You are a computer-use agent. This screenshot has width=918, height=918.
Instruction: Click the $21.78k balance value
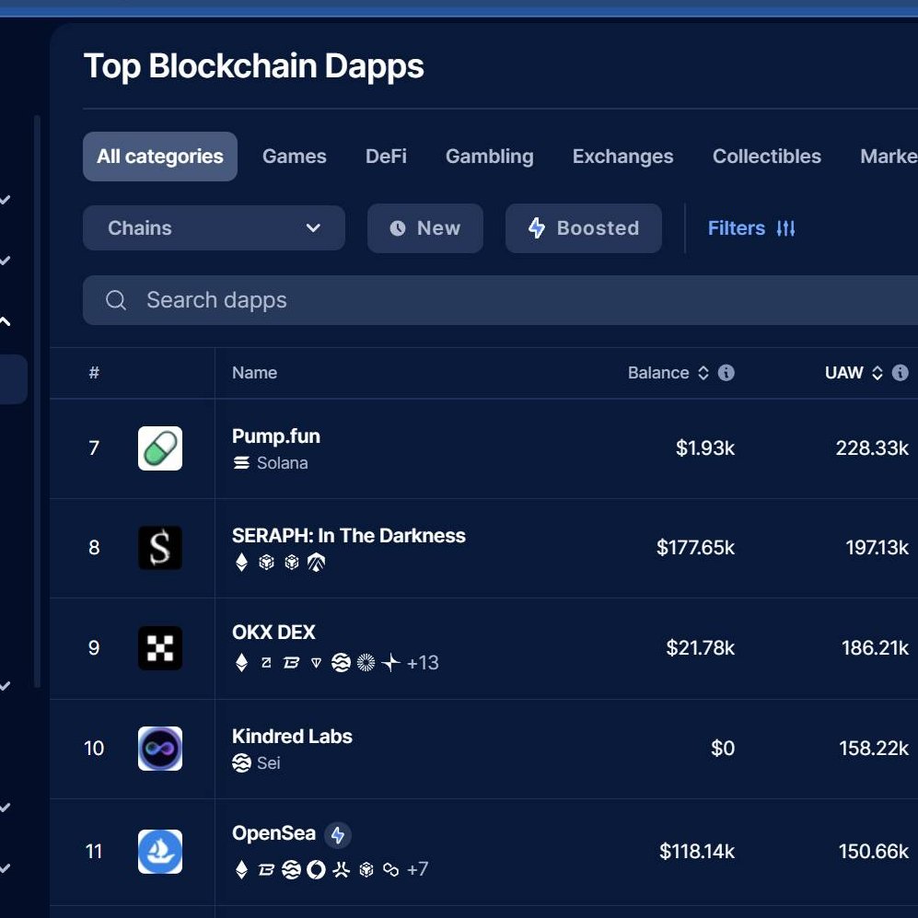tap(700, 647)
